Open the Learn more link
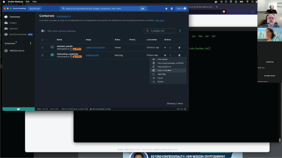The height and width of the screenshot is (158, 282). tap(159, 21)
